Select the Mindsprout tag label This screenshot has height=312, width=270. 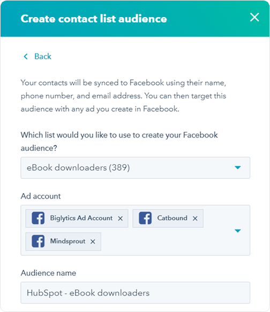pyautogui.click(x=67, y=241)
